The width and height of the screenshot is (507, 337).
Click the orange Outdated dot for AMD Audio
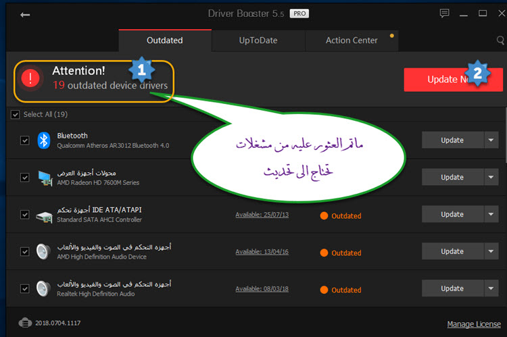click(324, 253)
